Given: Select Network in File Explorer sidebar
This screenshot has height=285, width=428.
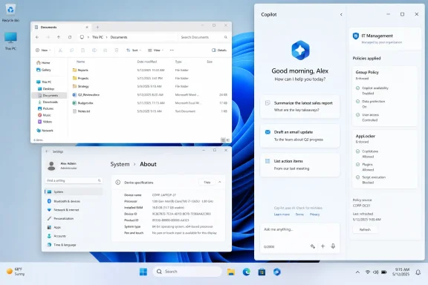Looking at the screenshot, I should click(x=49, y=131).
